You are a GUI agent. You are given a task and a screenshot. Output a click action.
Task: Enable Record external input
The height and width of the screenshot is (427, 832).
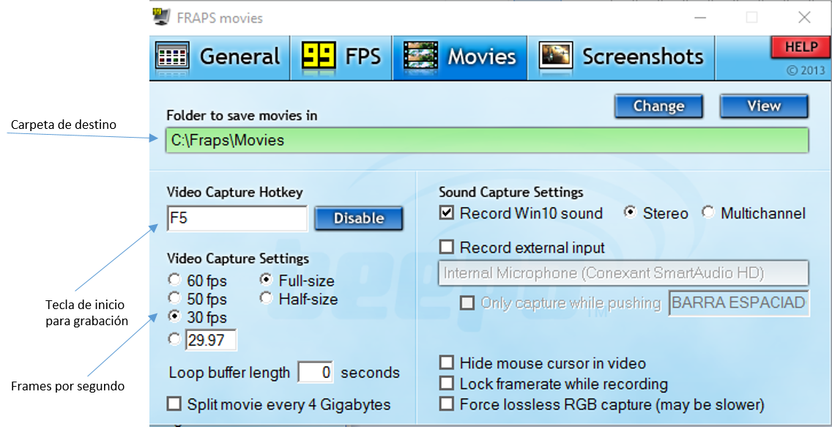pos(447,248)
